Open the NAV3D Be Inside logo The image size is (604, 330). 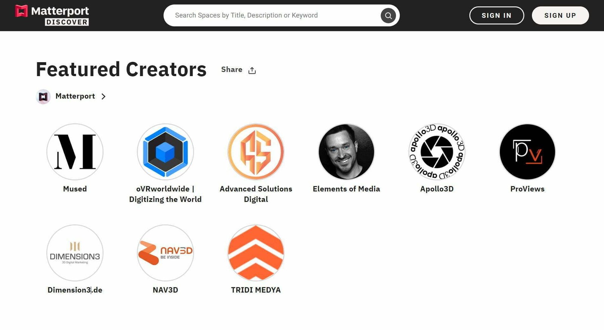[165, 253]
